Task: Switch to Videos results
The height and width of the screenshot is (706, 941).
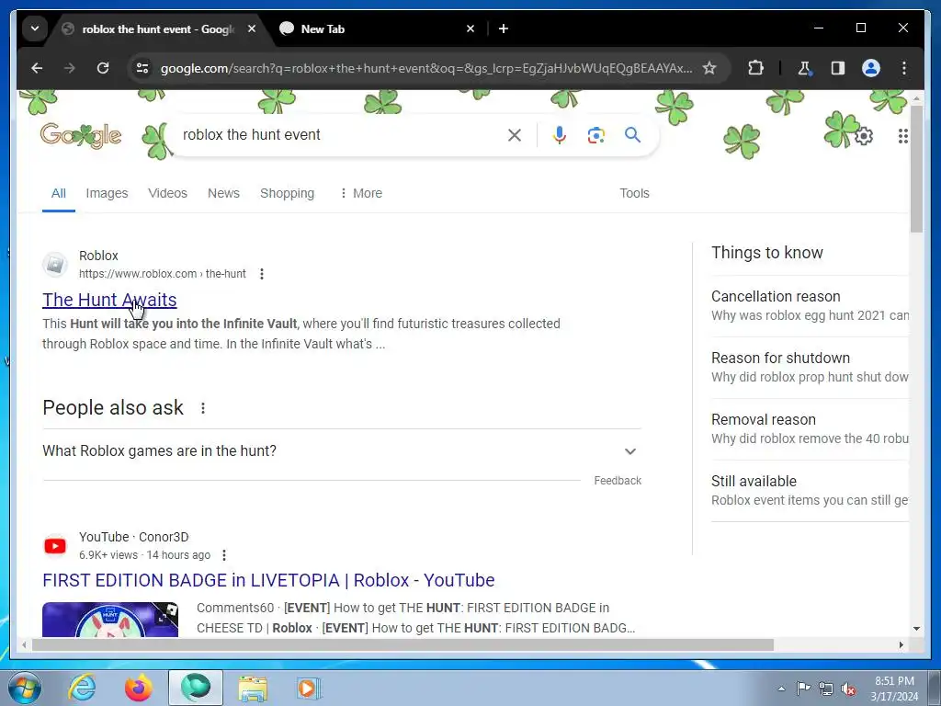Action: coord(167,193)
